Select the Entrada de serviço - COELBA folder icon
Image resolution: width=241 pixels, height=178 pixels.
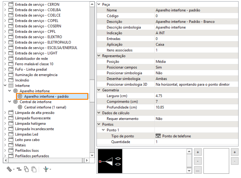click(11, 10)
